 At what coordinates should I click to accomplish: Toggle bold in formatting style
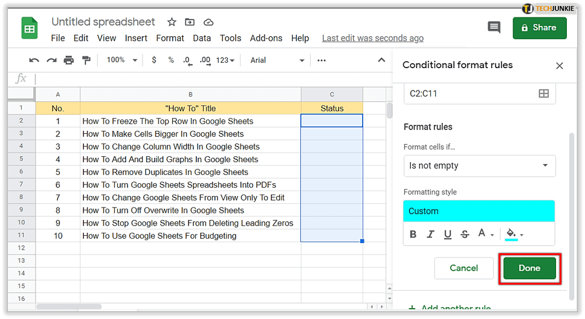point(413,235)
